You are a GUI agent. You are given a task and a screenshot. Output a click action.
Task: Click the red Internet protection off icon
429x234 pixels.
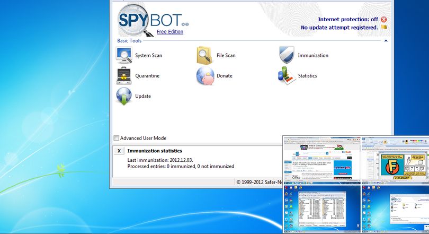coord(384,20)
